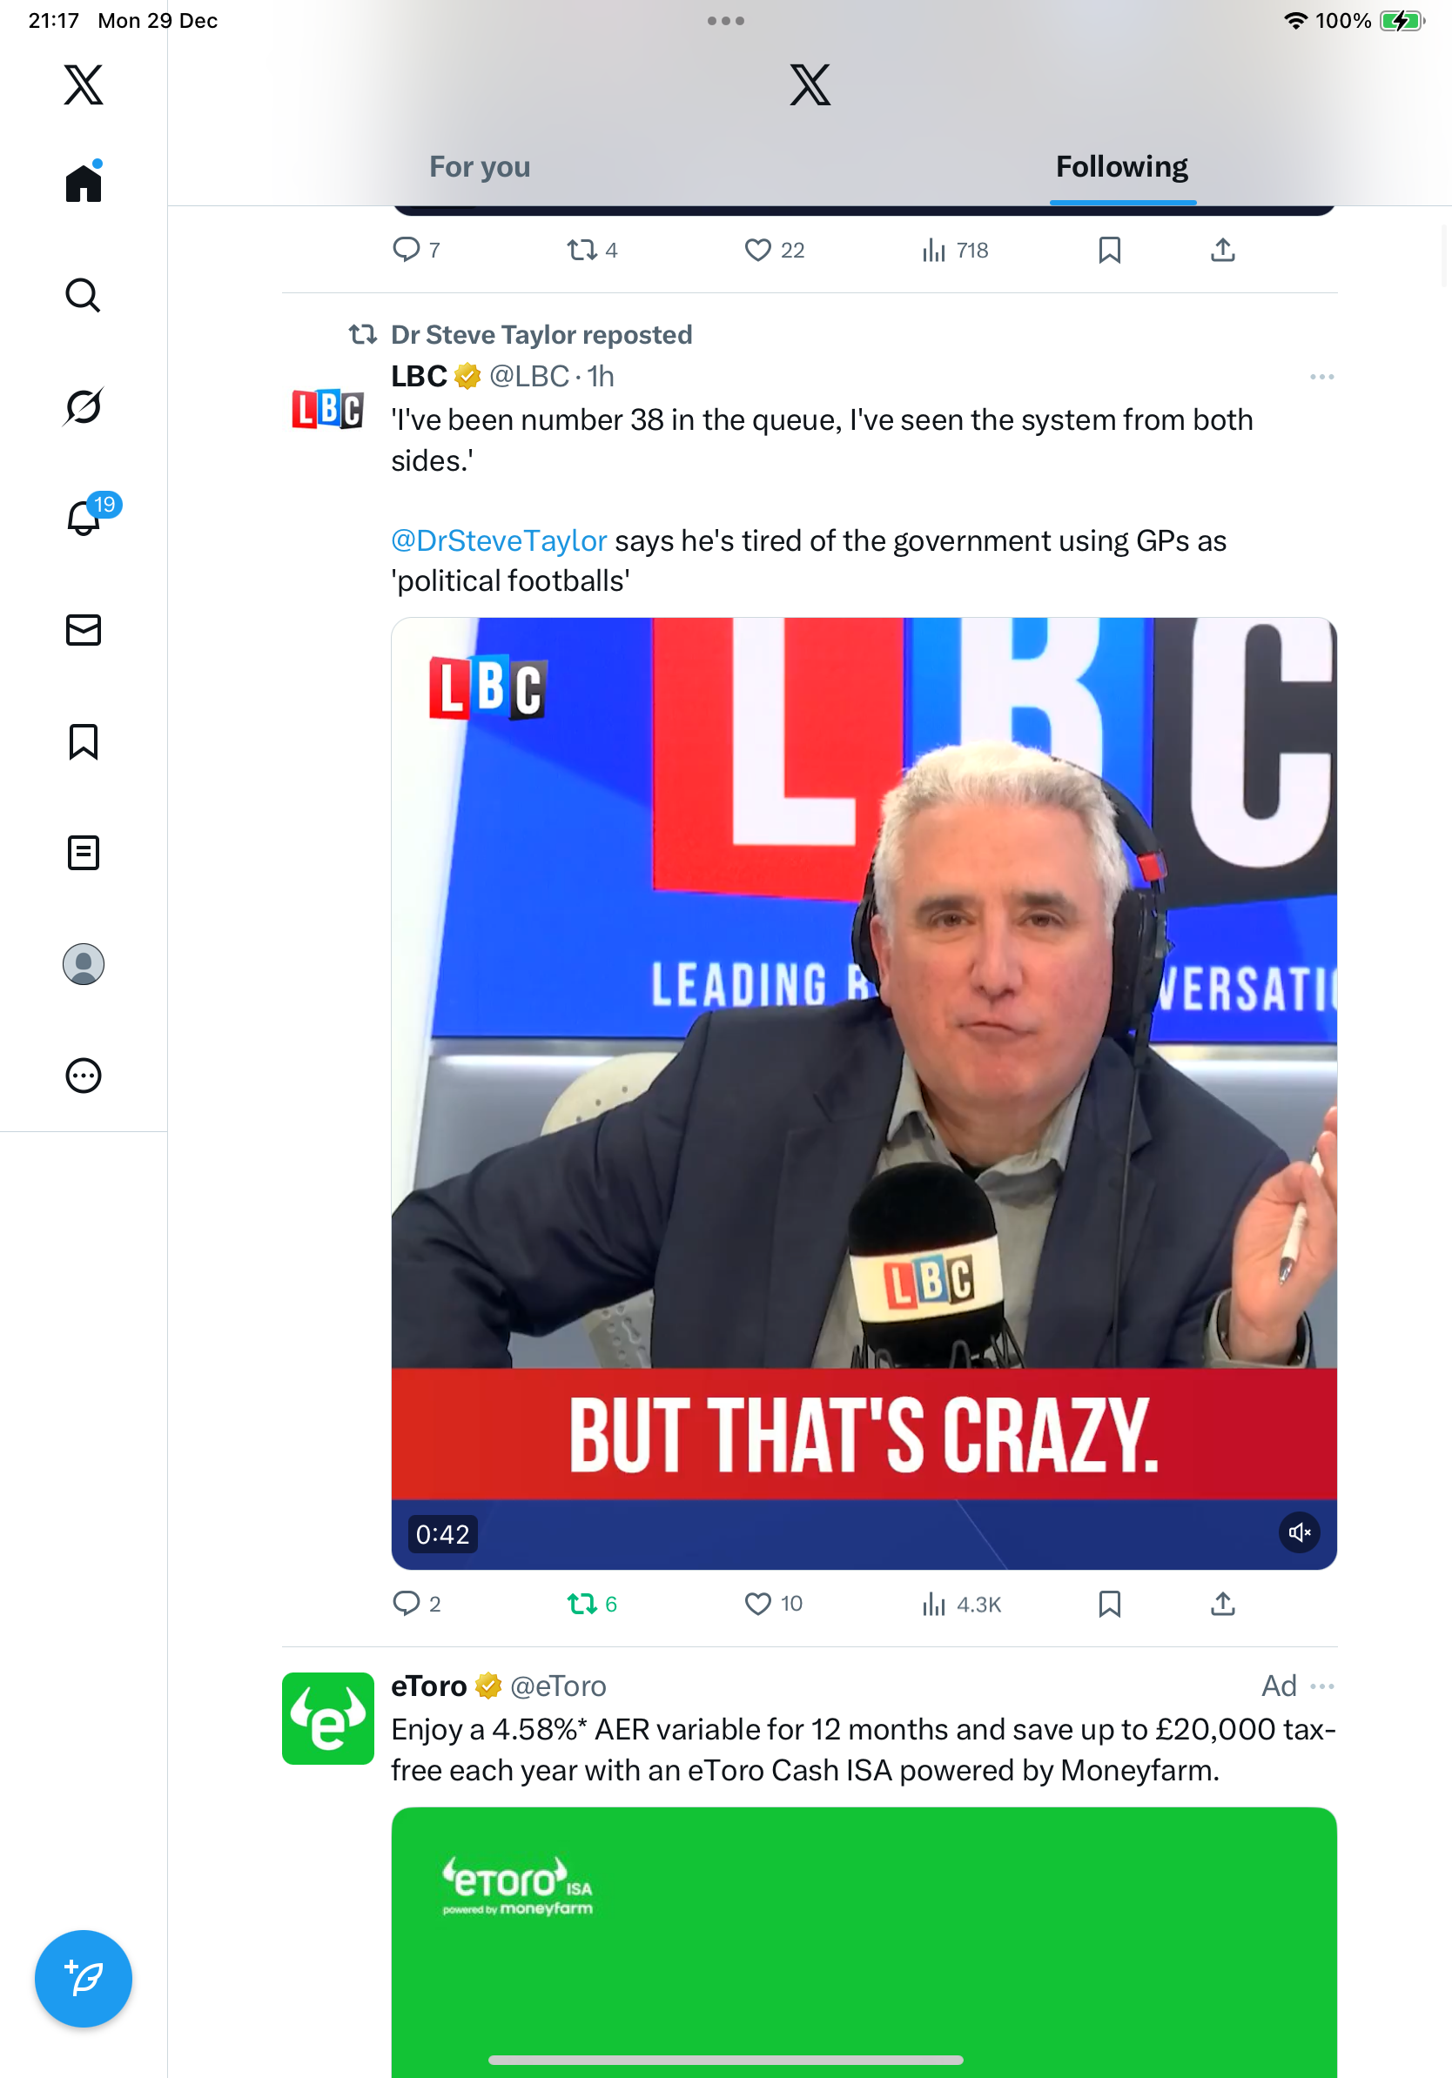The height and width of the screenshot is (2078, 1452).
Task: Open more options for the LBC post
Action: [x=1321, y=377]
